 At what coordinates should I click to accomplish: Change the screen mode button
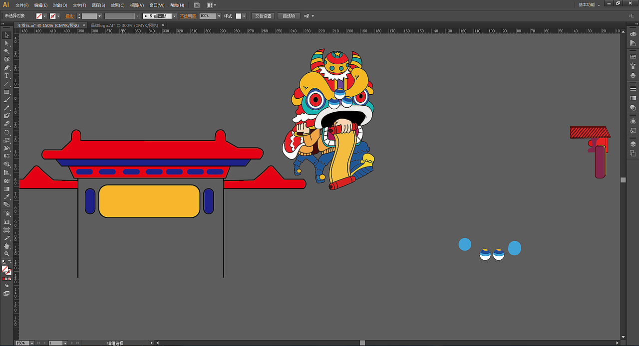6,294
